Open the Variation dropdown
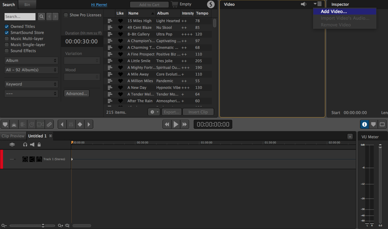The height and width of the screenshot is (229, 388). click(82, 60)
